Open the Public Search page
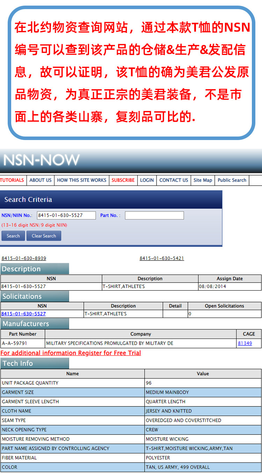The image size is (262, 474). [232, 180]
